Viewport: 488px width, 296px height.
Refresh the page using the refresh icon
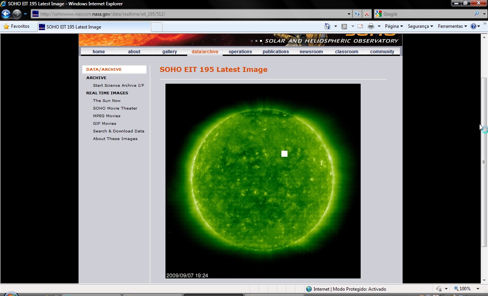(x=357, y=14)
